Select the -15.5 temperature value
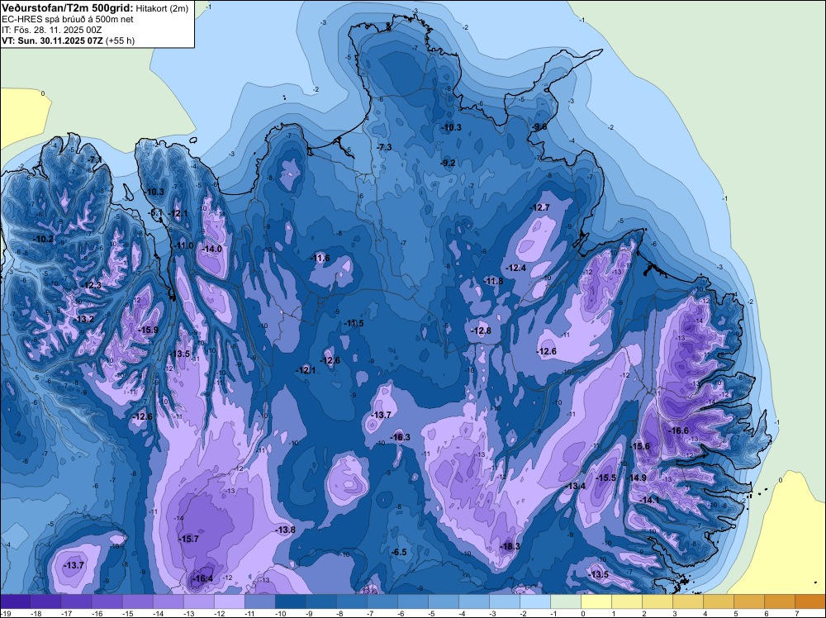The width and height of the screenshot is (826, 618). pos(605,478)
